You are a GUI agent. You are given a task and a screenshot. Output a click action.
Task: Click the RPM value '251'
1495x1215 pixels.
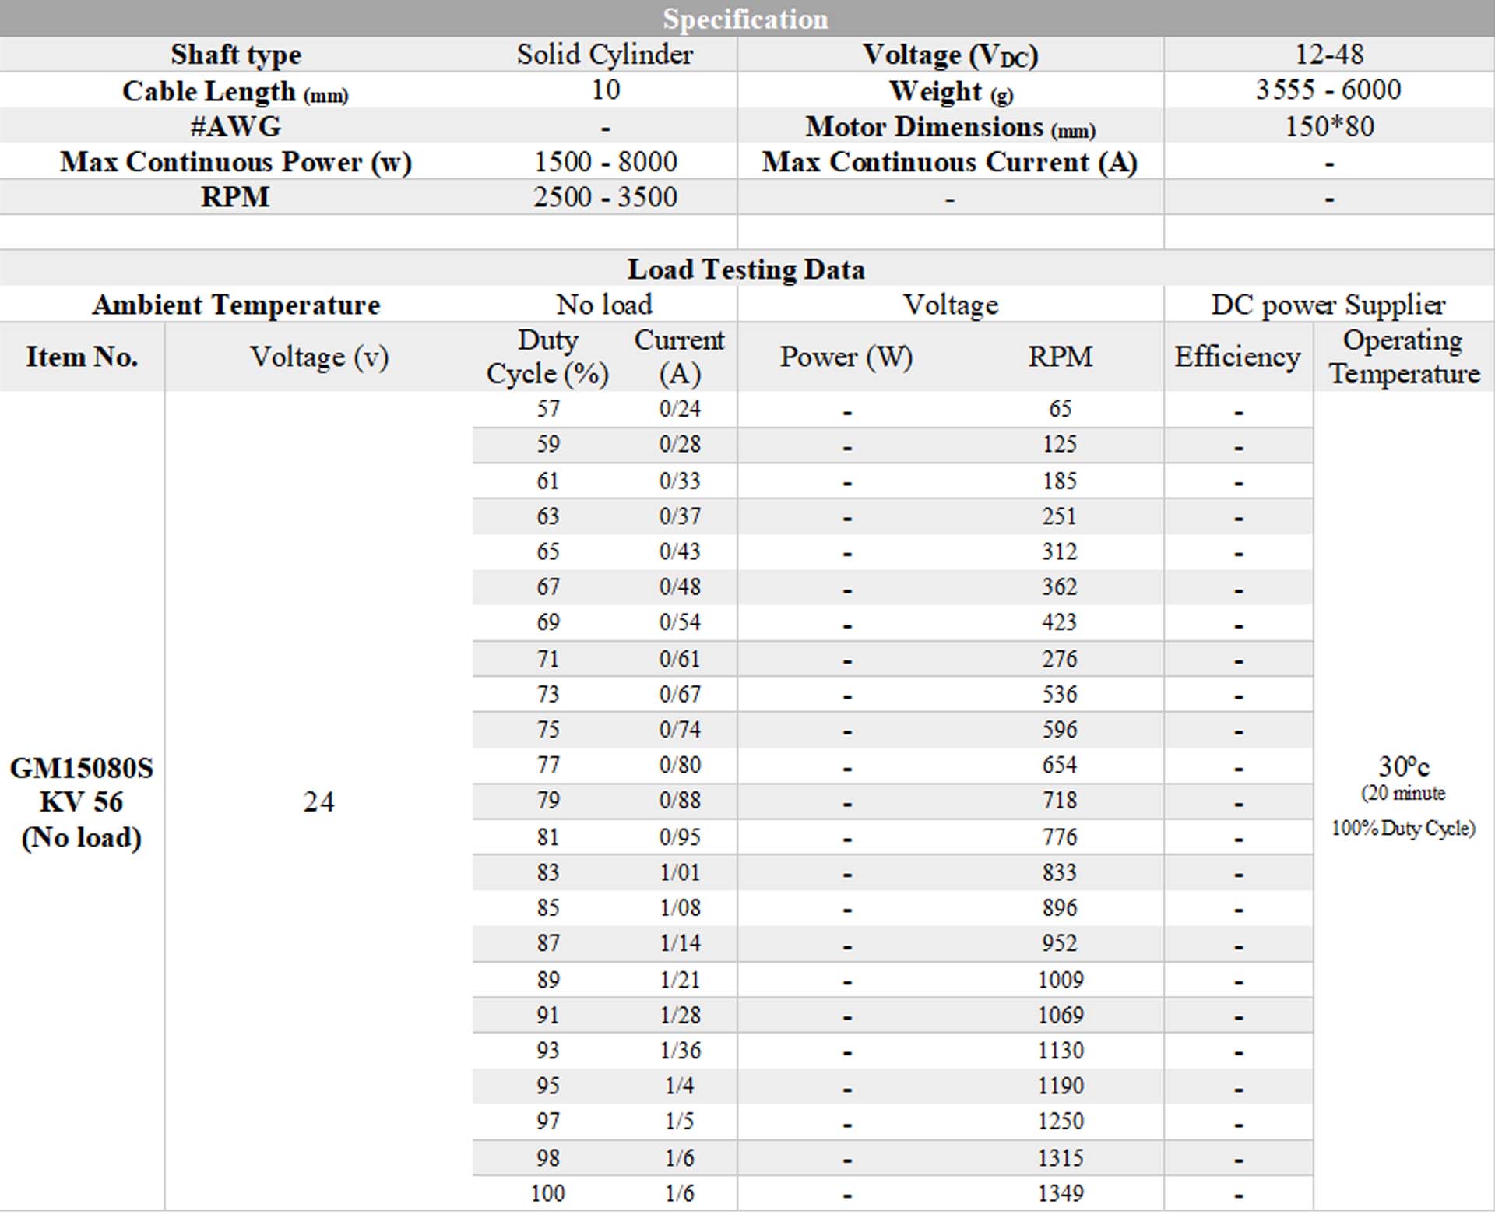(x=1061, y=516)
